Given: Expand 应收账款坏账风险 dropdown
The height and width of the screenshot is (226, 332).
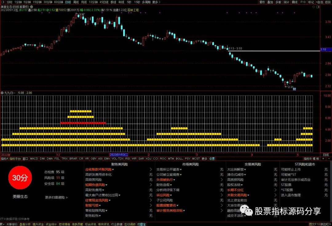Looking at the screenshot, I should [x=113, y=170].
